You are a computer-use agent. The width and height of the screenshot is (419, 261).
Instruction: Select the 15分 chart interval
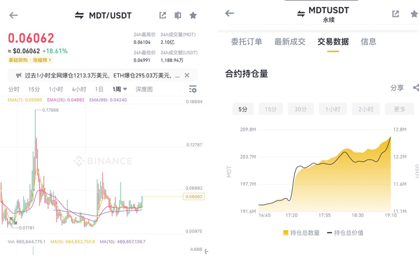pyautogui.click(x=34, y=89)
